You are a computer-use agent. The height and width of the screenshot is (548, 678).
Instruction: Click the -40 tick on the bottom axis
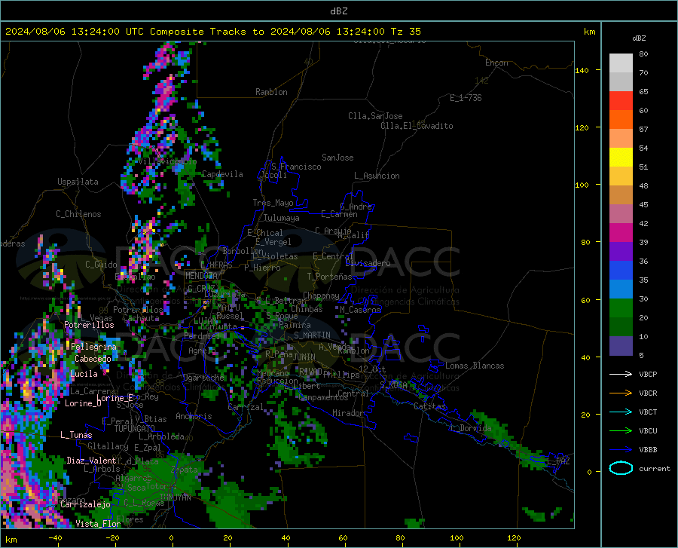pyautogui.click(x=55, y=537)
